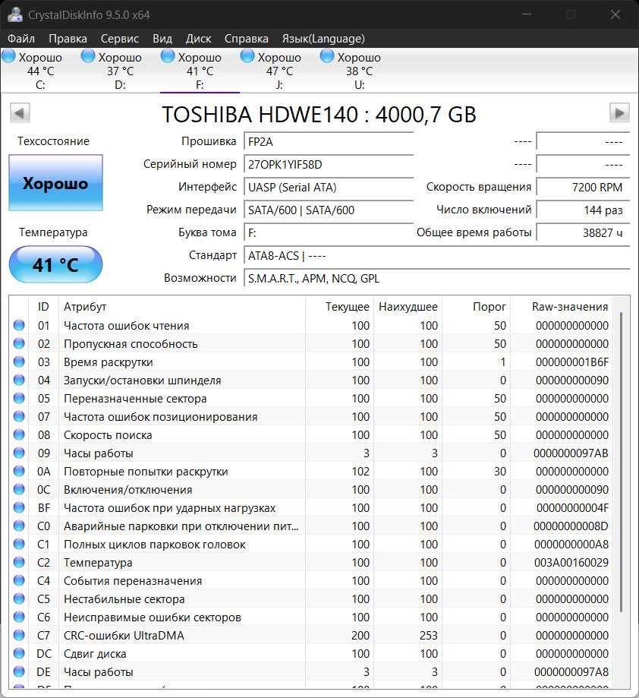The width and height of the screenshot is (639, 698).
Task: Click status orb of attribute 03 Время раскрутки
Action: click(19, 362)
